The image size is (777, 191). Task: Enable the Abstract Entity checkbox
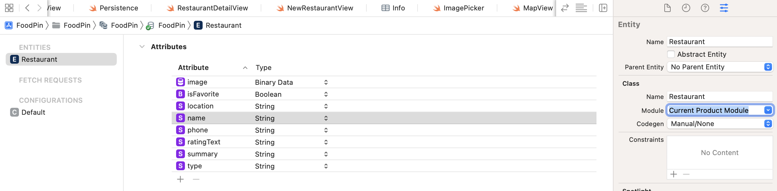click(671, 54)
